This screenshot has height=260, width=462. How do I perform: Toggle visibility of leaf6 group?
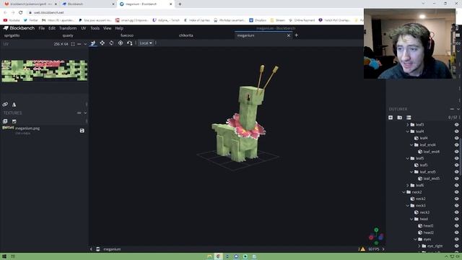click(456, 186)
